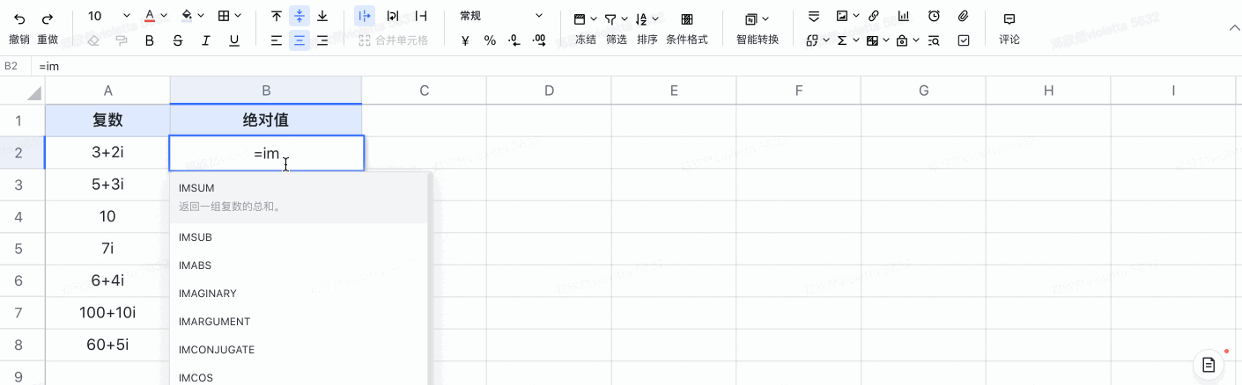Open the smart convert (智能转换) tool
This screenshot has width=1242, height=385.
(758, 28)
